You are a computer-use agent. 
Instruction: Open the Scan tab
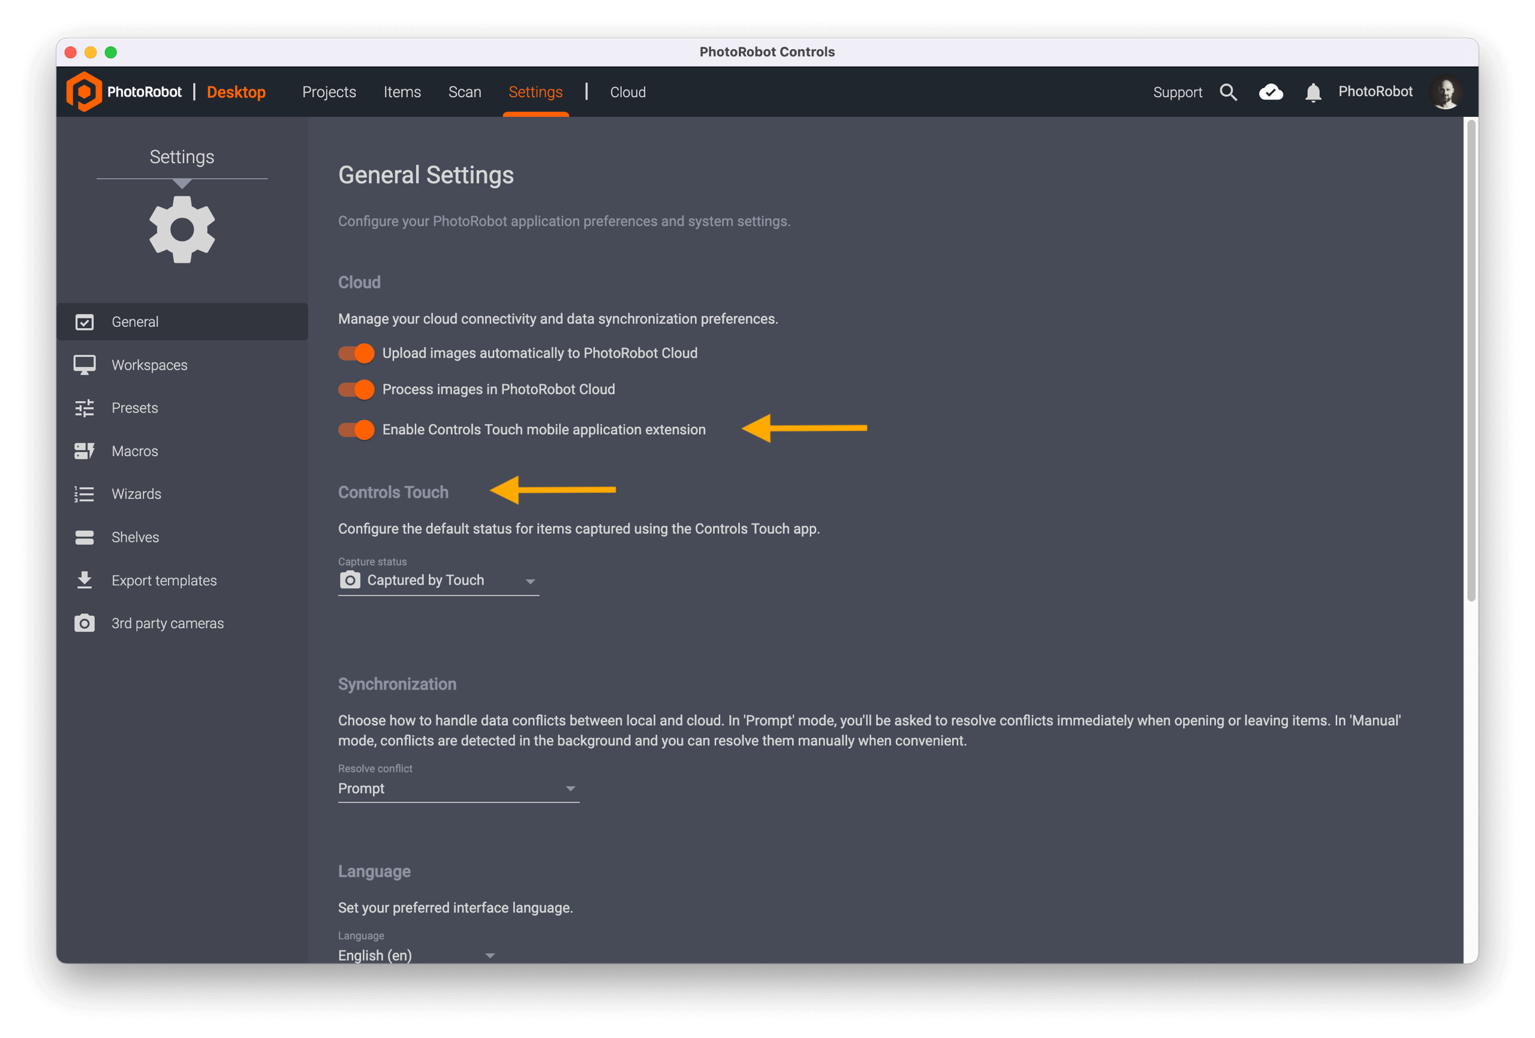(x=464, y=92)
